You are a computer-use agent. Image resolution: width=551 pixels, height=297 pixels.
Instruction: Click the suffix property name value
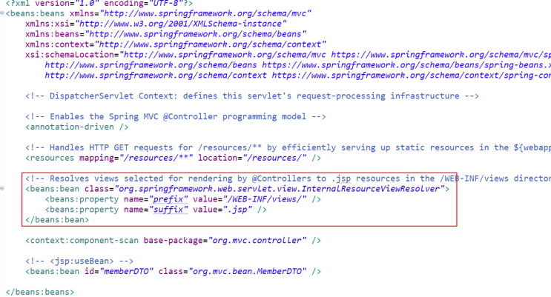[x=168, y=210]
